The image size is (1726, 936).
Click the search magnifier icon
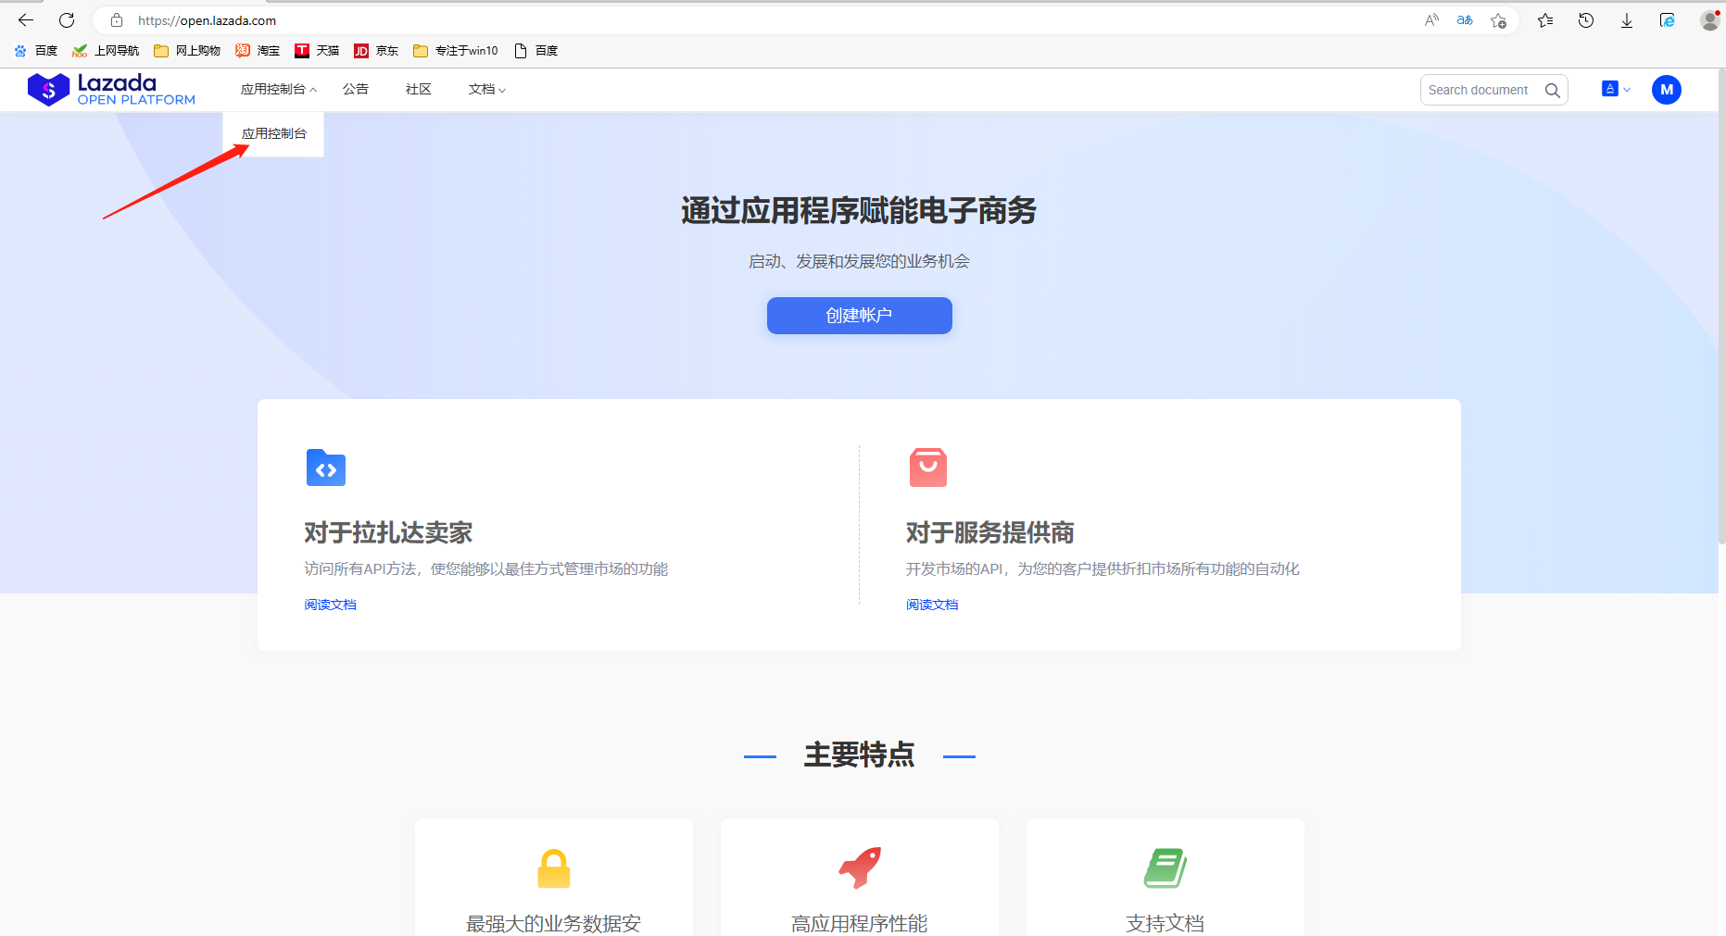pyautogui.click(x=1552, y=90)
